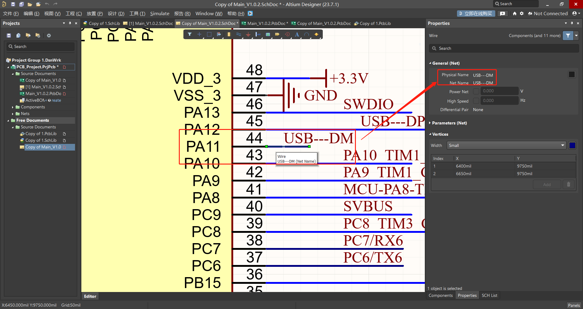Open the home page icon

514,14
